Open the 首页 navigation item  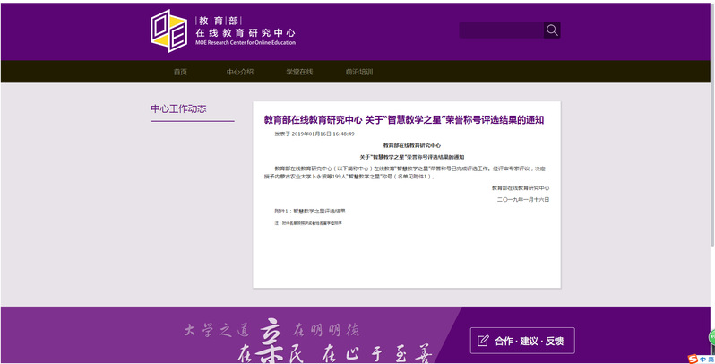[x=180, y=72]
